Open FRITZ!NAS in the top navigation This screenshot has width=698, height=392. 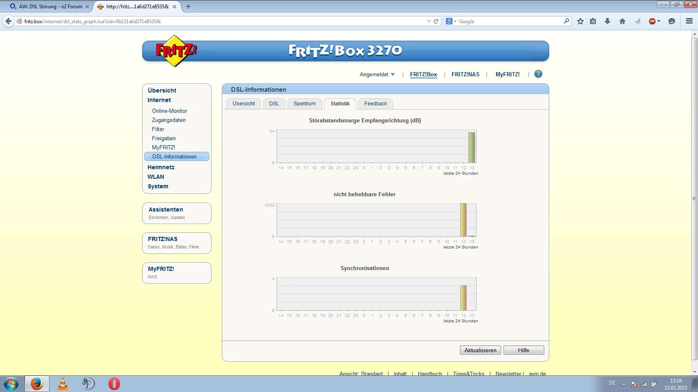coord(465,75)
